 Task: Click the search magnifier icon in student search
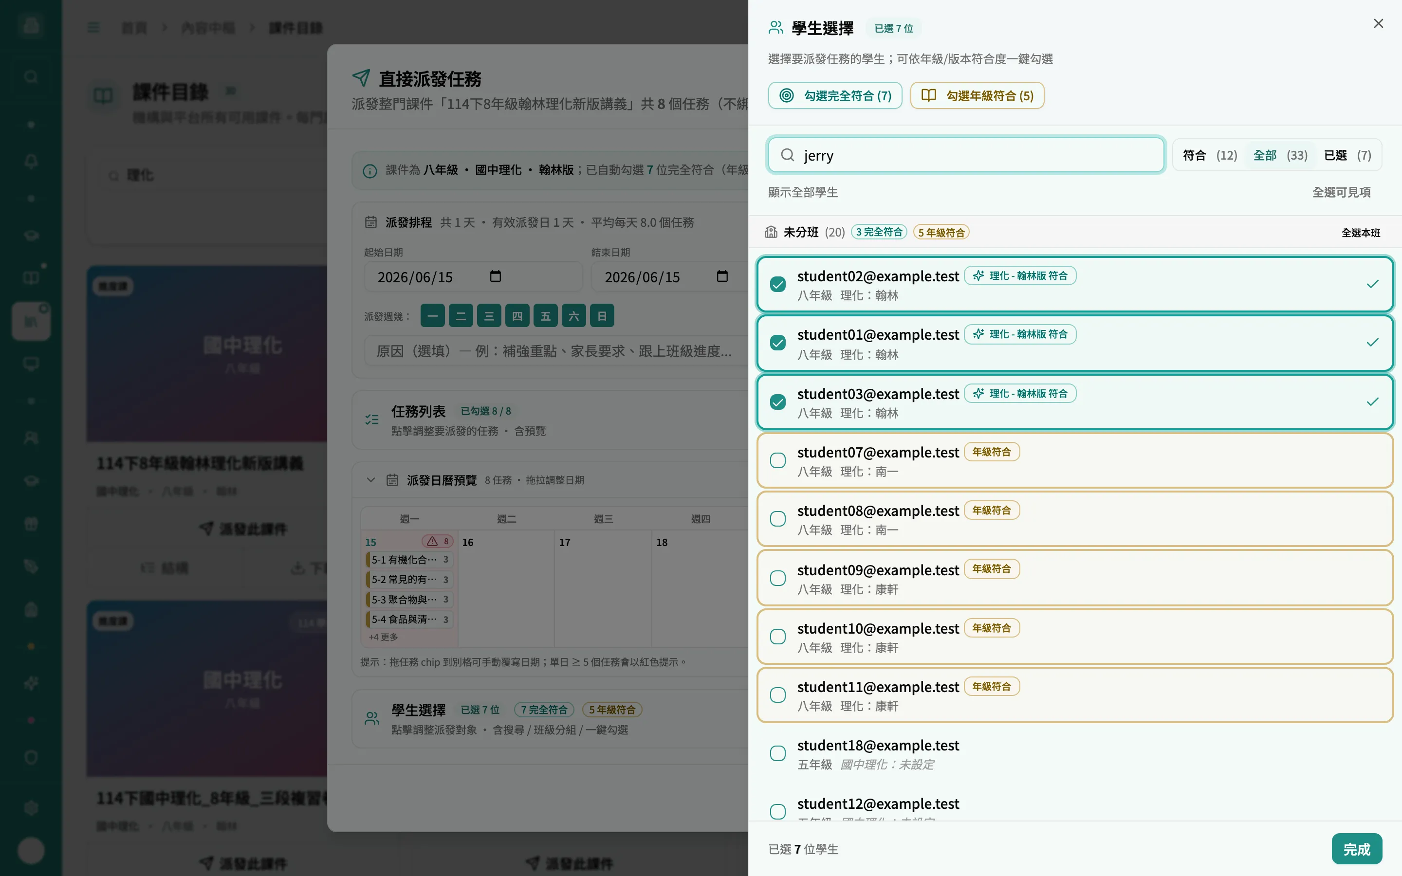pyautogui.click(x=787, y=155)
